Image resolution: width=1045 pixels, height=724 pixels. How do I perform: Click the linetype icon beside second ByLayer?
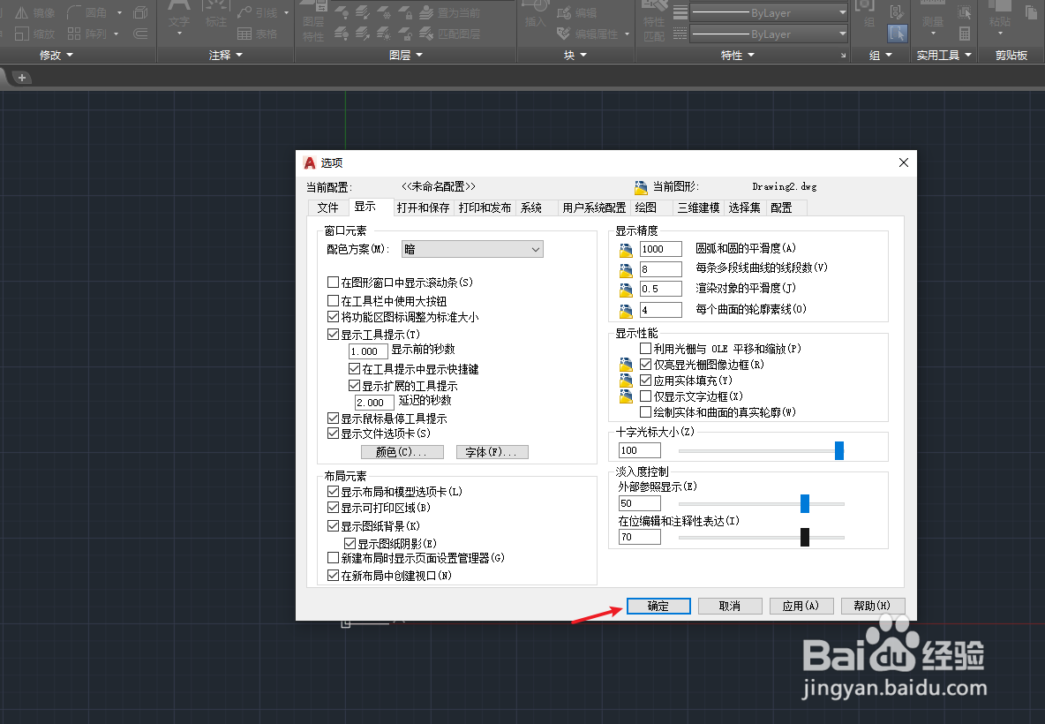(680, 34)
